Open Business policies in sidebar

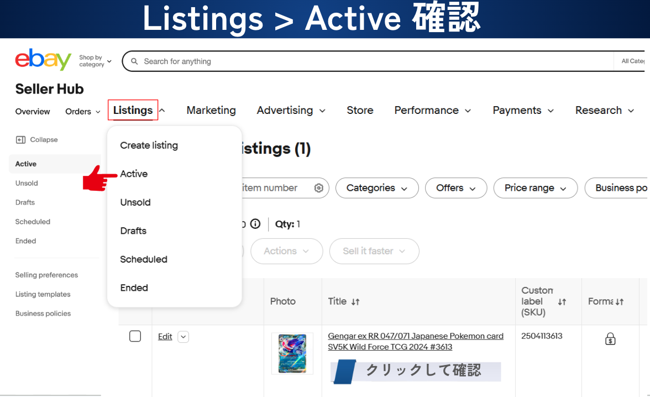coord(43,314)
